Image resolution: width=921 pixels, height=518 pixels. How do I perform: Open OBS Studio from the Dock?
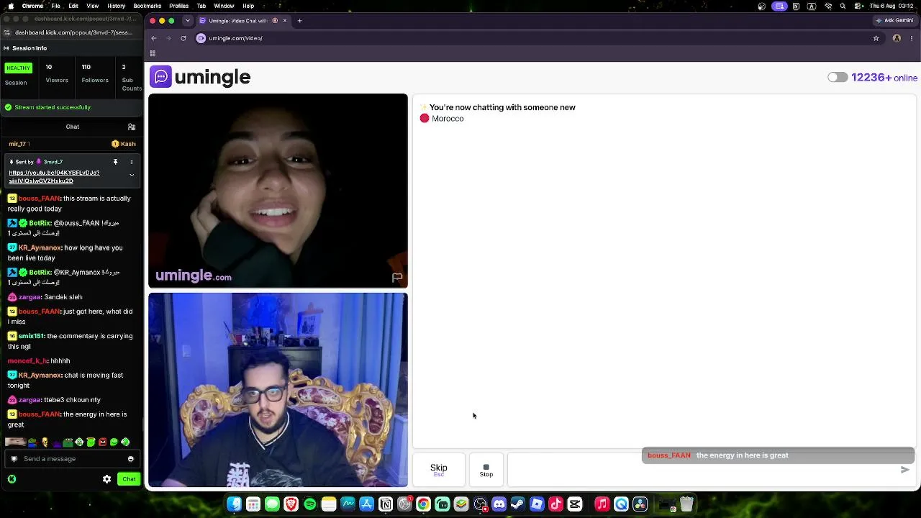(480, 504)
